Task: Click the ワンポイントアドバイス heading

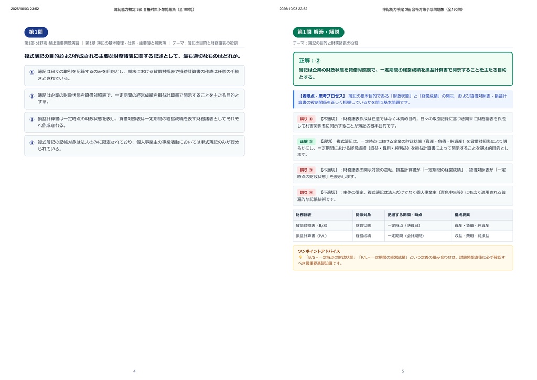Action: [x=319, y=251]
